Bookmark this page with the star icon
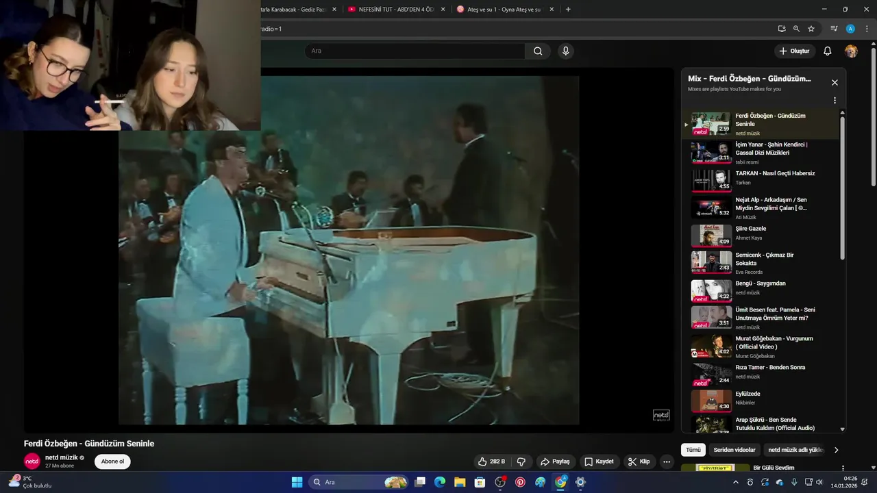This screenshot has height=493, width=877. tap(811, 29)
